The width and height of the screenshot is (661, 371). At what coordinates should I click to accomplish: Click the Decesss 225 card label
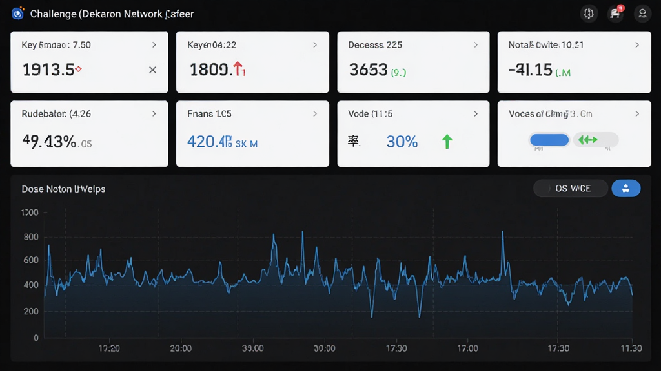tap(375, 45)
